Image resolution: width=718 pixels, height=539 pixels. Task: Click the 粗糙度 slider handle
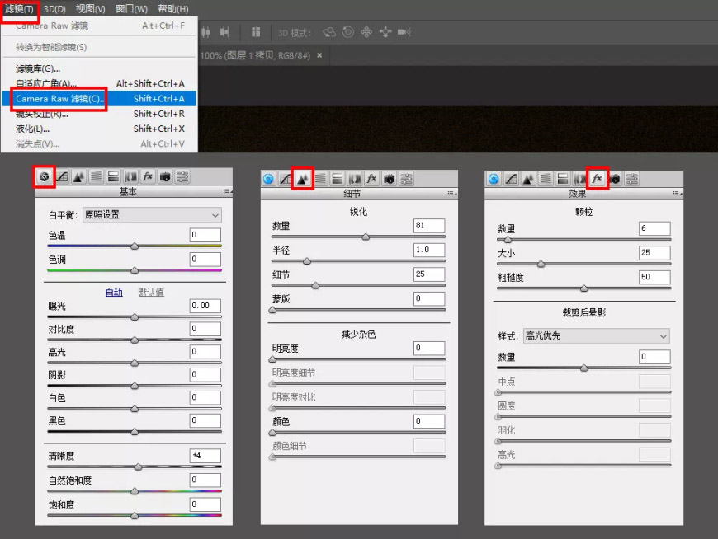[583, 288]
